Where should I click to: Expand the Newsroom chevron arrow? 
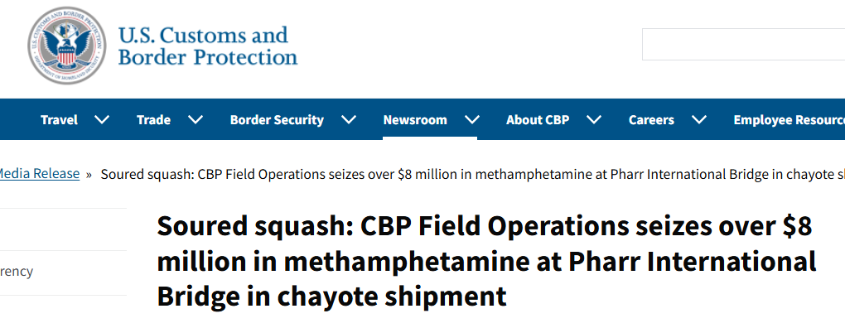[x=472, y=119]
